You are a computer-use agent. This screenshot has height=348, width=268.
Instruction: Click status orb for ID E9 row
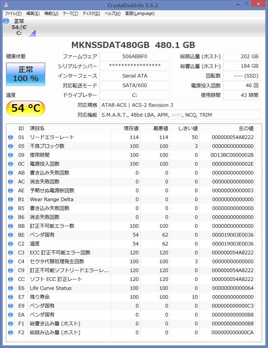11,306
